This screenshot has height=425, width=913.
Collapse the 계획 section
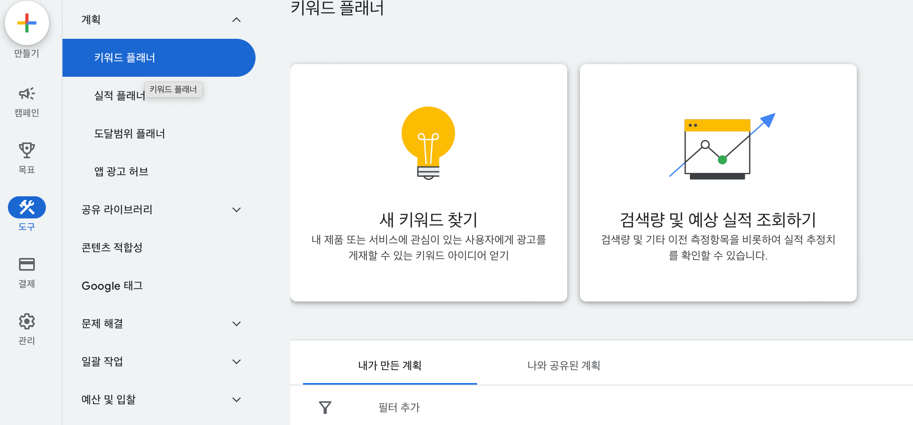pyautogui.click(x=237, y=19)
